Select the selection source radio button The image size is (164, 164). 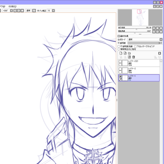[x=119, y=49]
